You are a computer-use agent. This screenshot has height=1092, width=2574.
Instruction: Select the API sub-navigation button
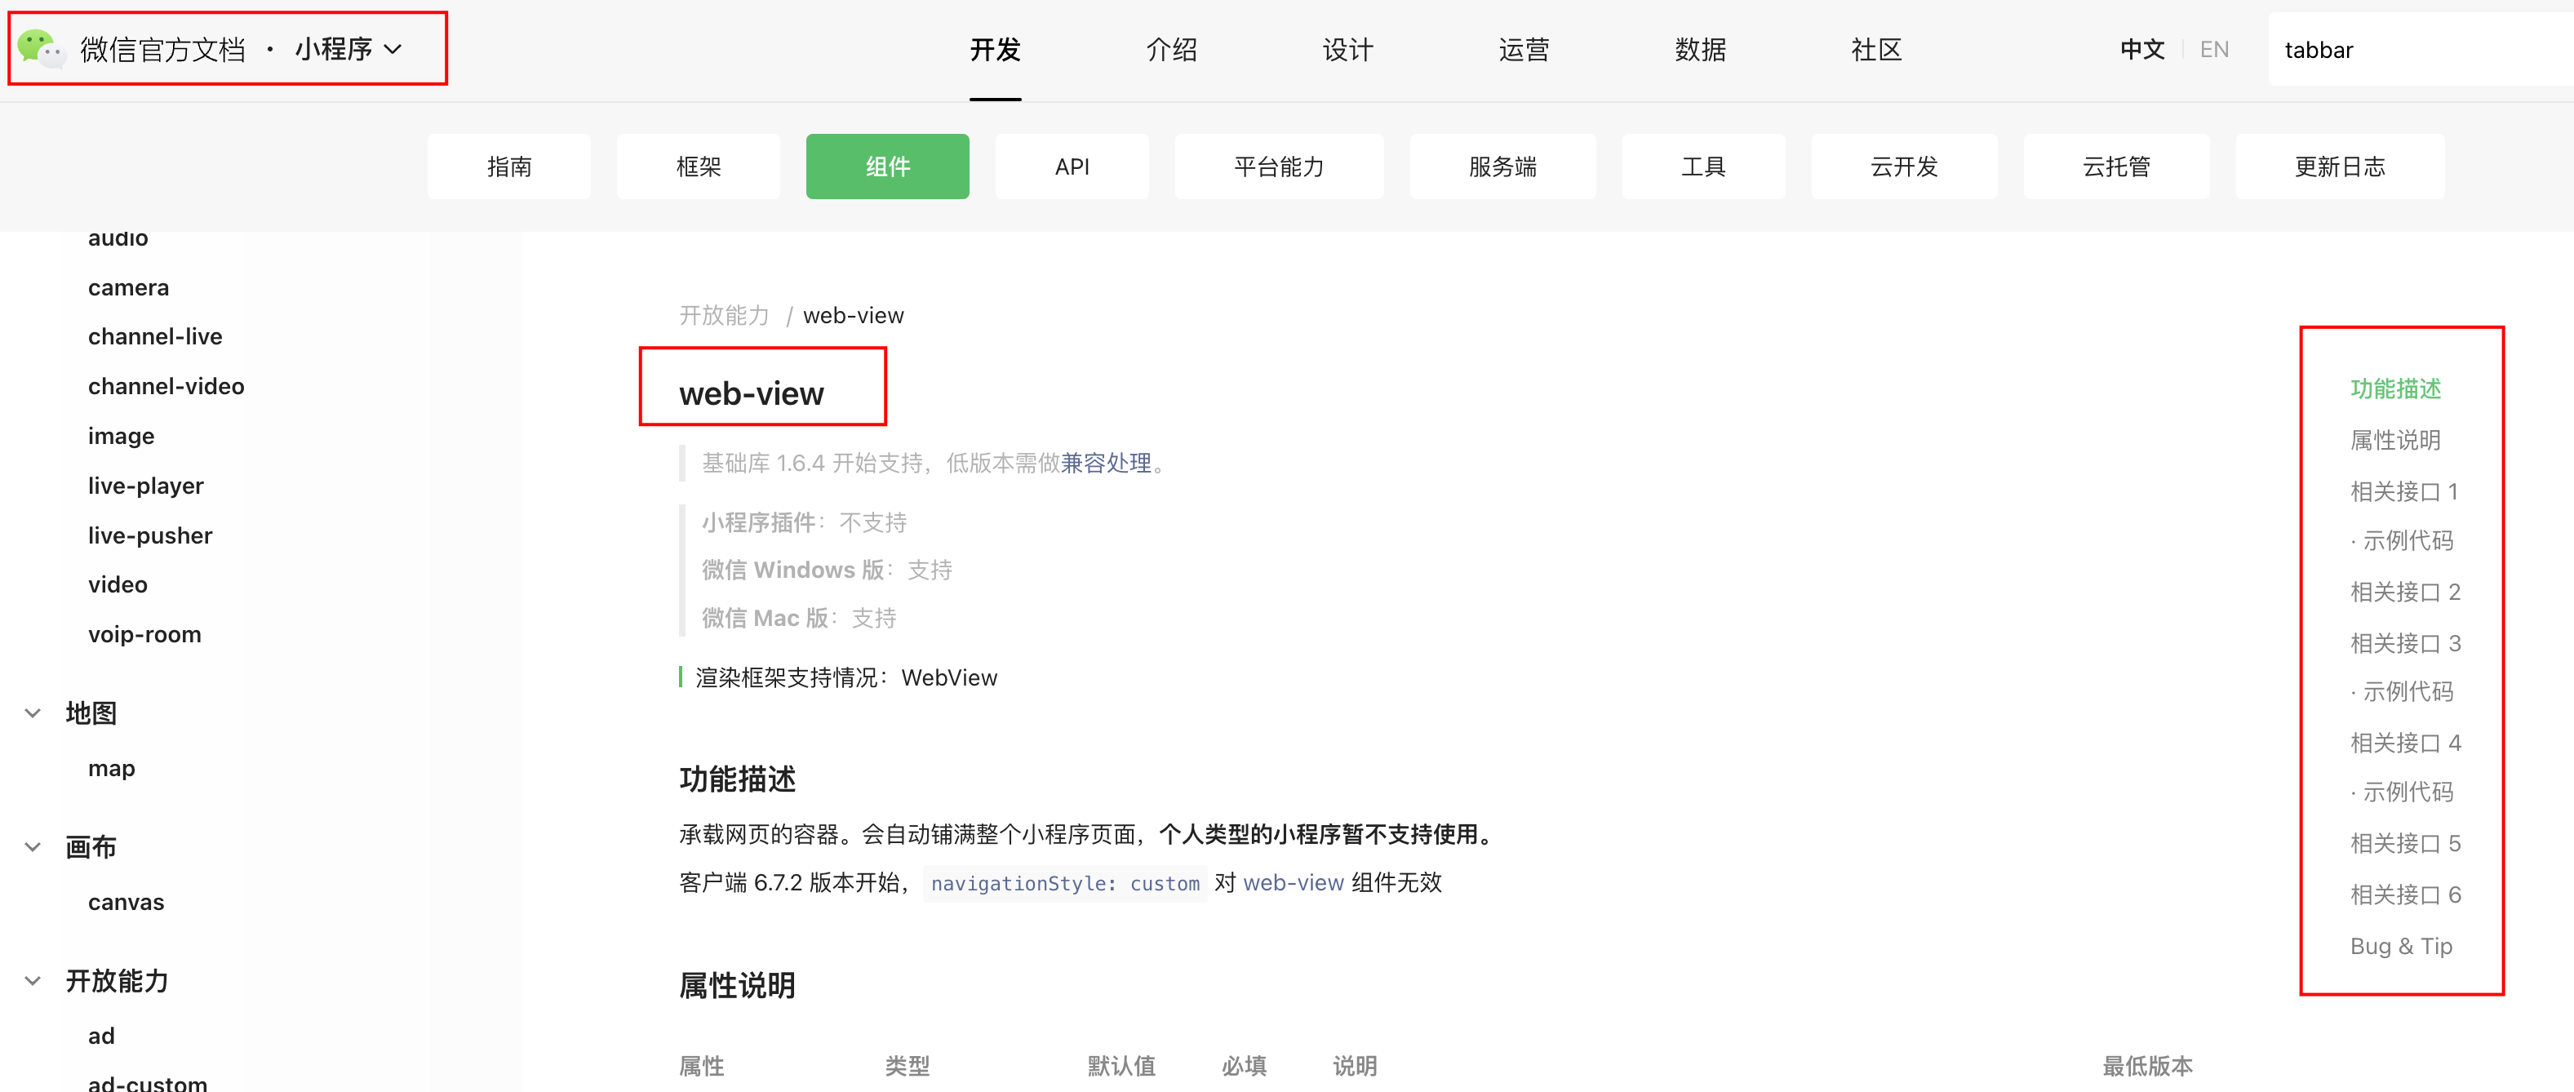pyautogui.click(x=1072, y=166)
